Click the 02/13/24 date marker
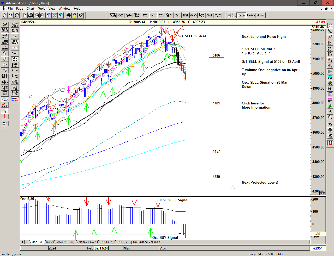This screenshot has height=256, width=334. pyautogui.click(x=101, y=248)
